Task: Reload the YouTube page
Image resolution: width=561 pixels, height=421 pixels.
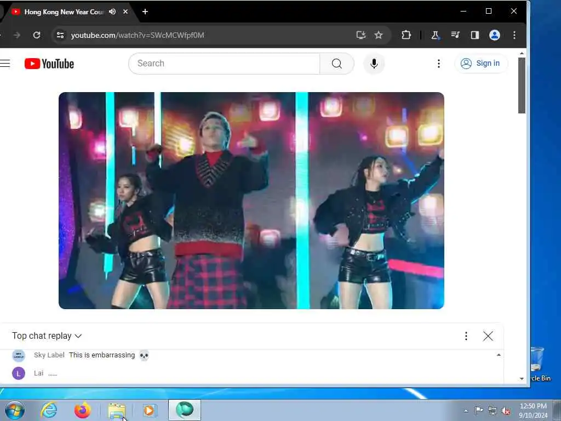Action: coord(37,35)
